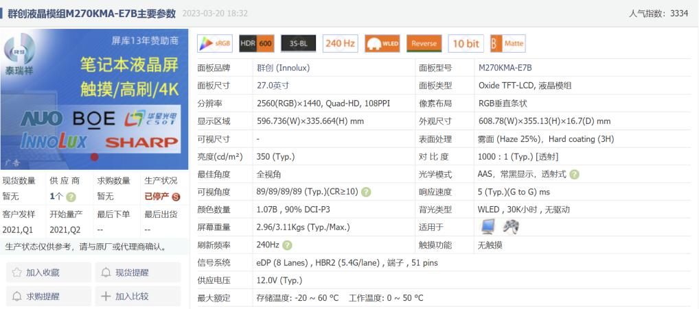Click the 无触摸 touch function value

pos(490,245)
